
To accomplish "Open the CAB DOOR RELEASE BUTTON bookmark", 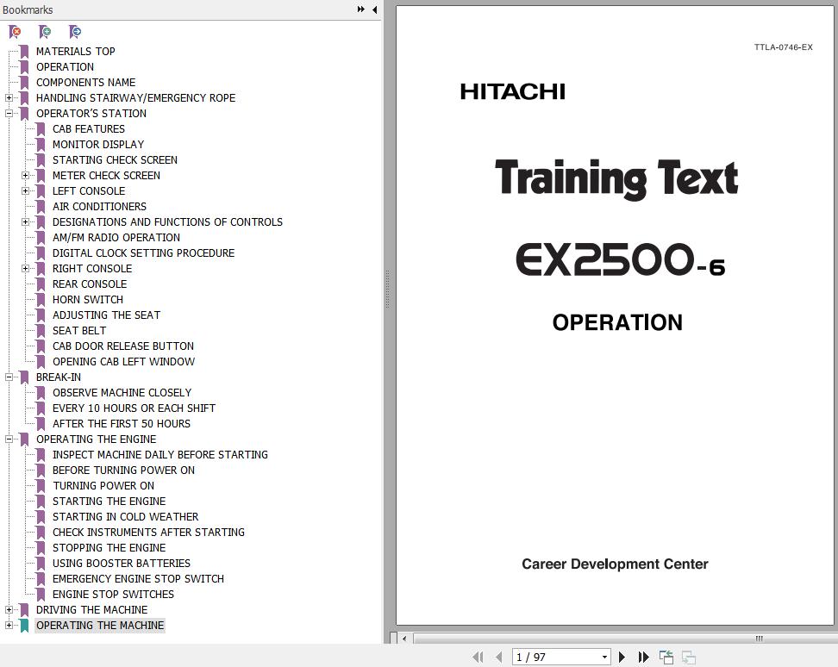I will 123,346.
